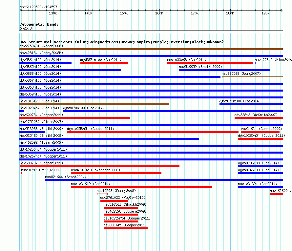Select dgv10259n54 (Cooper2011) label
Screen dimensions: 292x251
tap(127, 218)
